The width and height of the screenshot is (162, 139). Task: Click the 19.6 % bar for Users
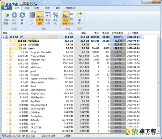pos(118,48)
